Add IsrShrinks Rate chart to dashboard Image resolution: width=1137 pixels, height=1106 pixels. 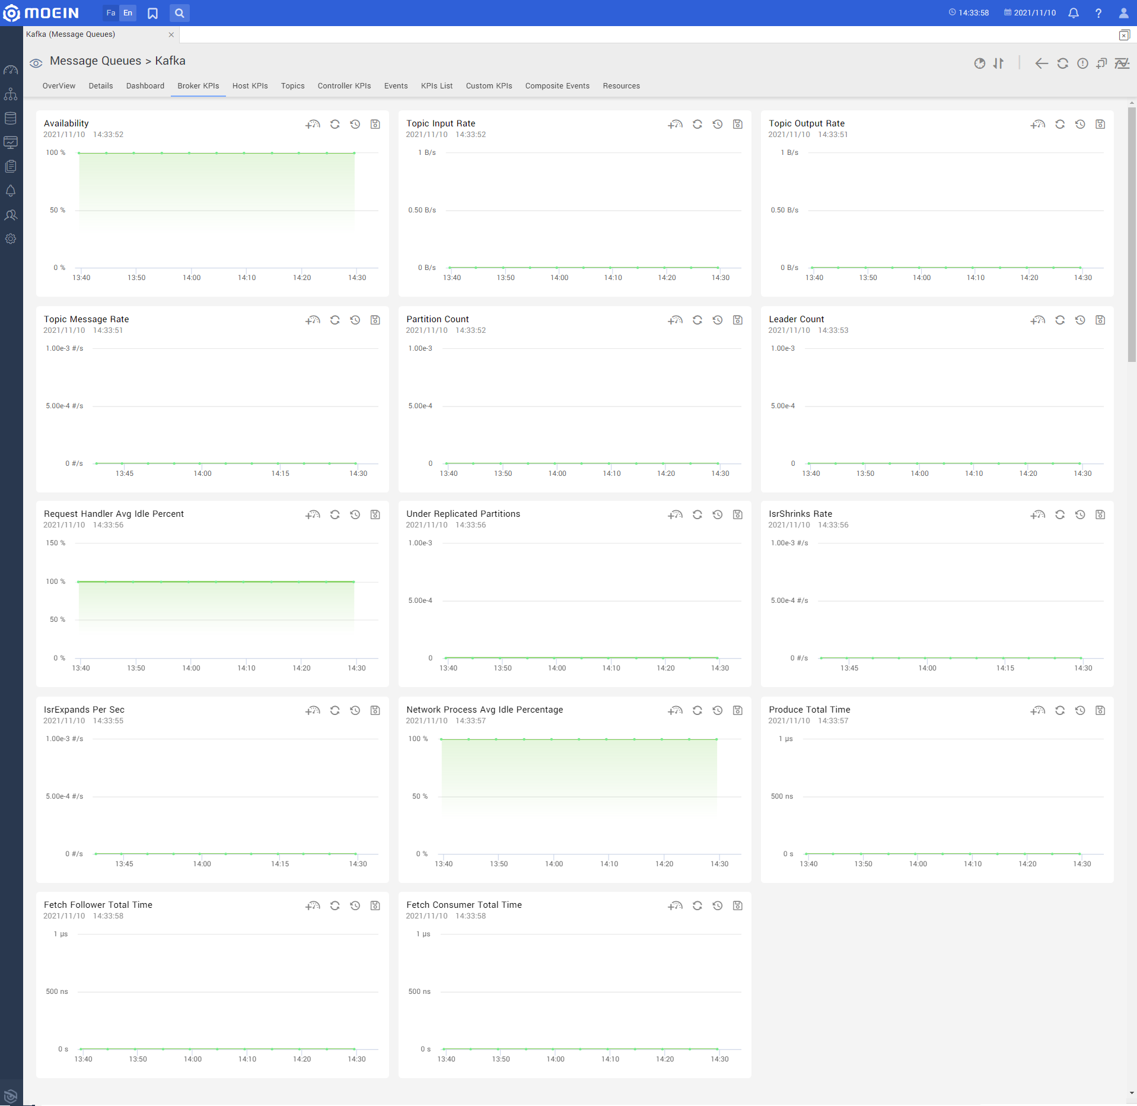(x=1037, y=515)
